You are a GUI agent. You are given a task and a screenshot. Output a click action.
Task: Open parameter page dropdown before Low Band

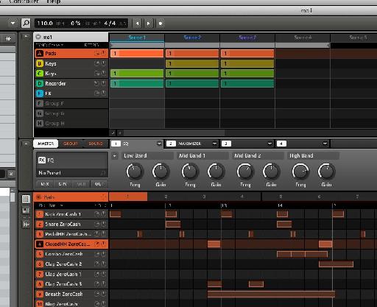115,155
